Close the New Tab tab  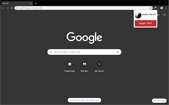point(31,3)
